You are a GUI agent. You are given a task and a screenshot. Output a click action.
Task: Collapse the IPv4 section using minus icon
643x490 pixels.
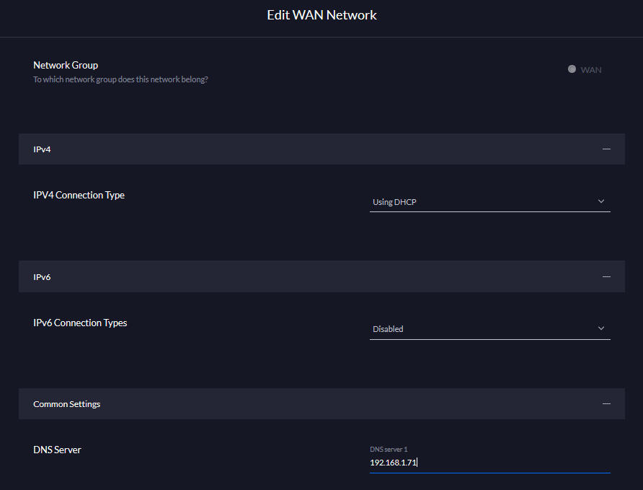point(606,149)
